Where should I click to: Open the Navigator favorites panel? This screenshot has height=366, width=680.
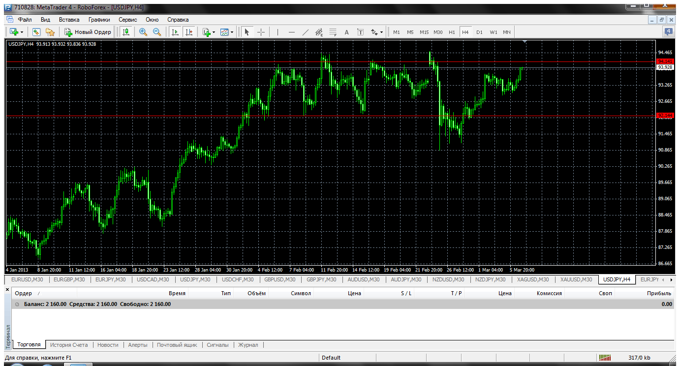[x=50, y=32]
